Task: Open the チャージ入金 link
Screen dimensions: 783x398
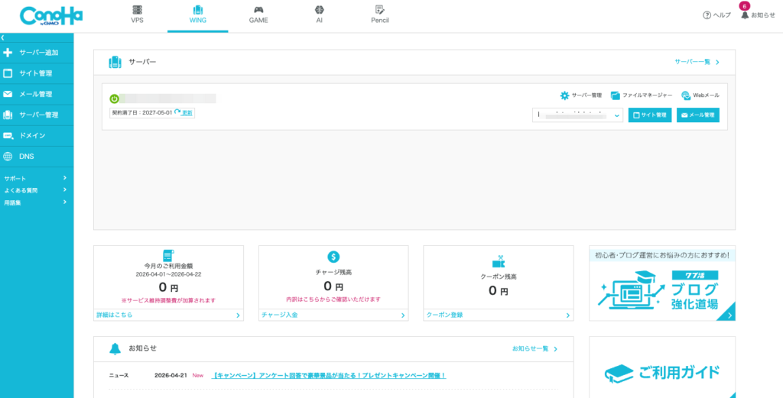Action: coord(333,315)
